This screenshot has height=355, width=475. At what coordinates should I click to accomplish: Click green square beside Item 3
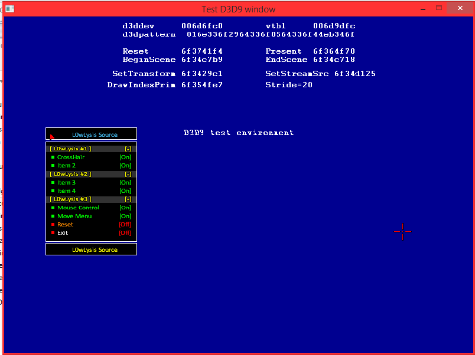click(53, 183)
